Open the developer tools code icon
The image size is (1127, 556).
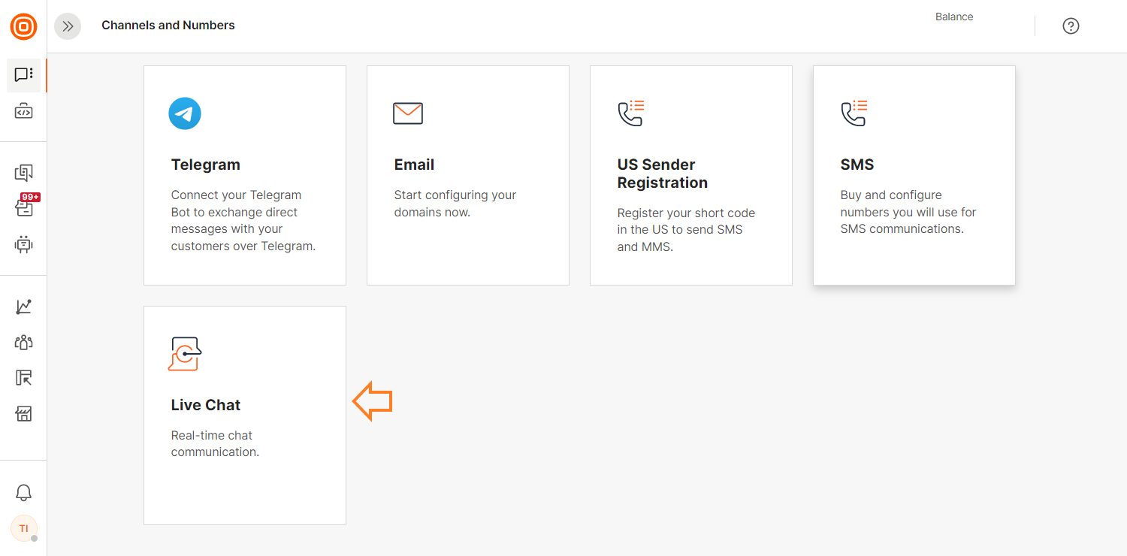coord(23,112)
